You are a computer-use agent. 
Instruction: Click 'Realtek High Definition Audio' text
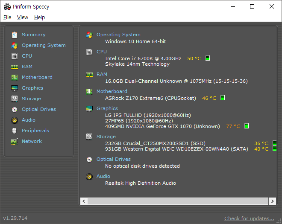141,183
